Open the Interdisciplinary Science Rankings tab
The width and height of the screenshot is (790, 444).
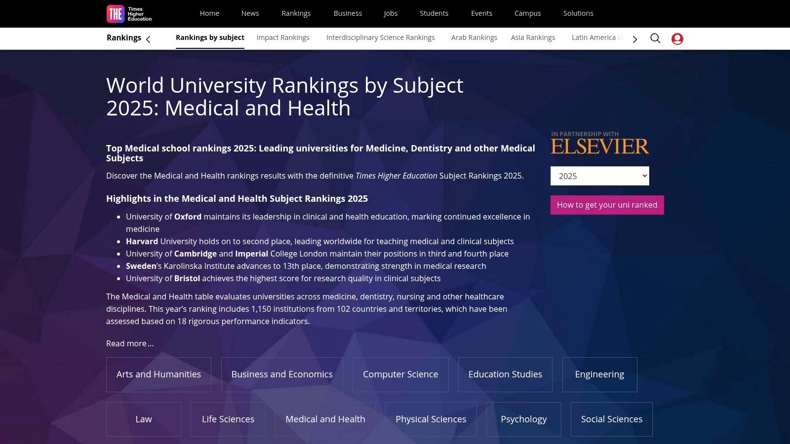pos(380,37)
